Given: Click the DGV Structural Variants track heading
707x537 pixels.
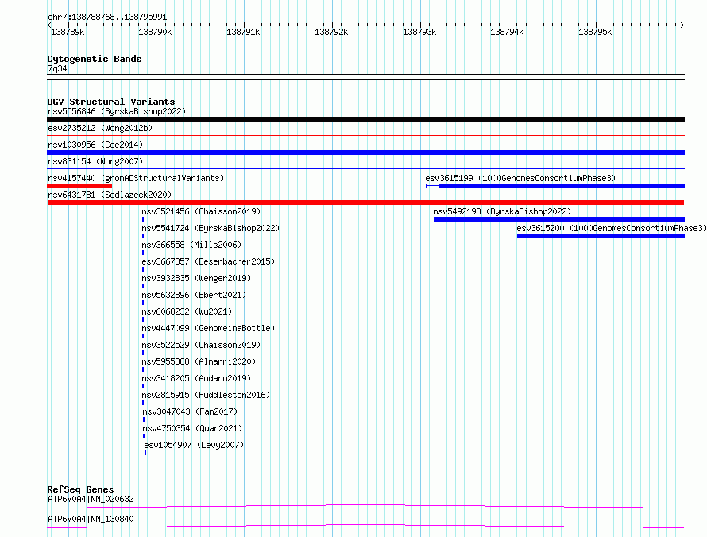Looking at the screenshot, I should [x=111, y=102].
